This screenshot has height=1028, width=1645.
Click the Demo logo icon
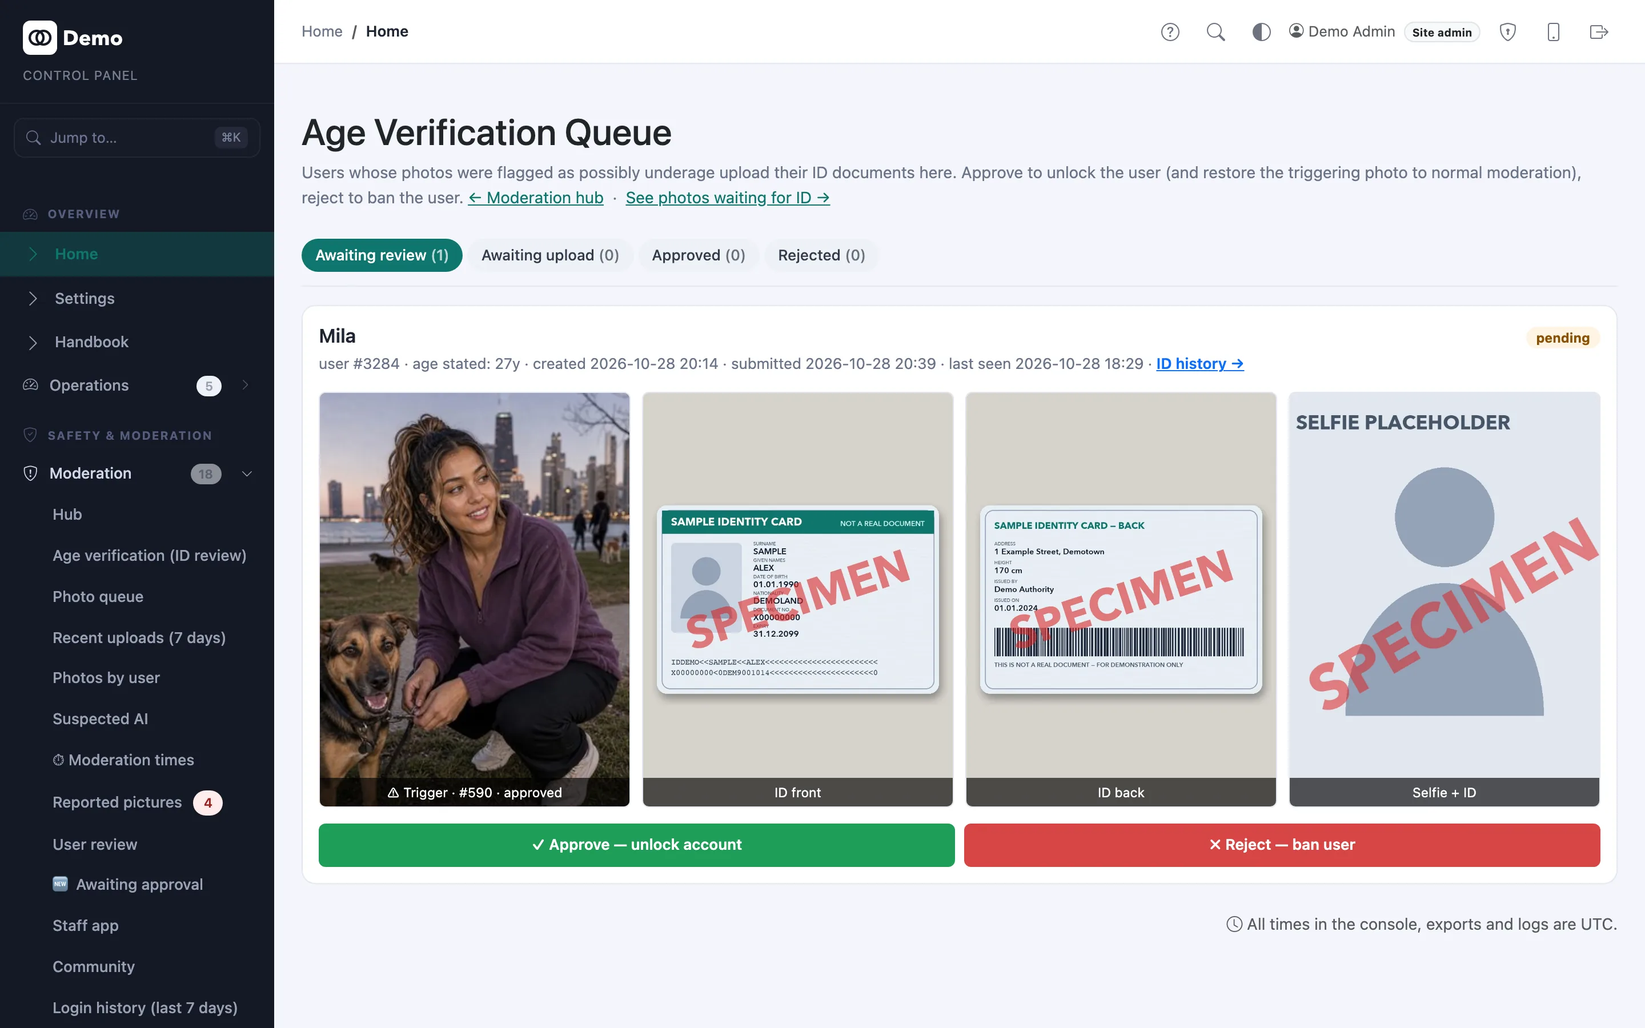(40, 37)
